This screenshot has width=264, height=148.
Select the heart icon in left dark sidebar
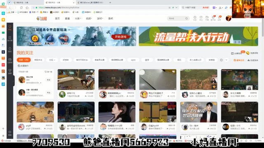coord(10,27)
